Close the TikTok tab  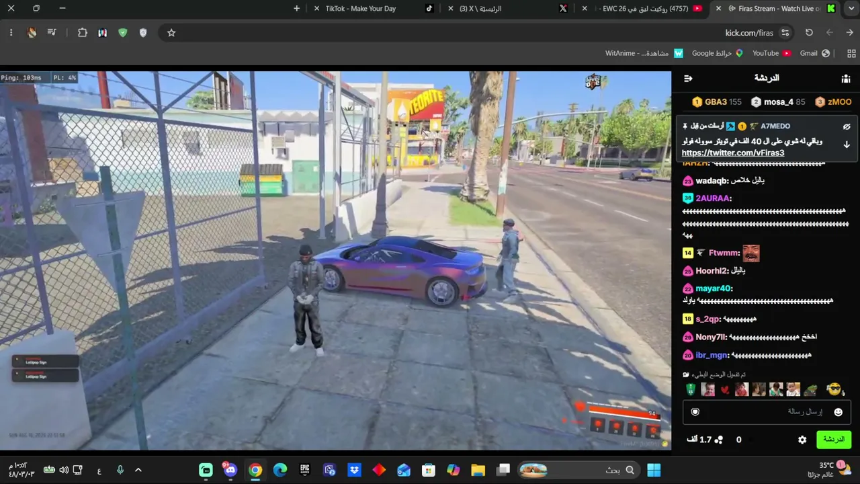coord(317,9)
